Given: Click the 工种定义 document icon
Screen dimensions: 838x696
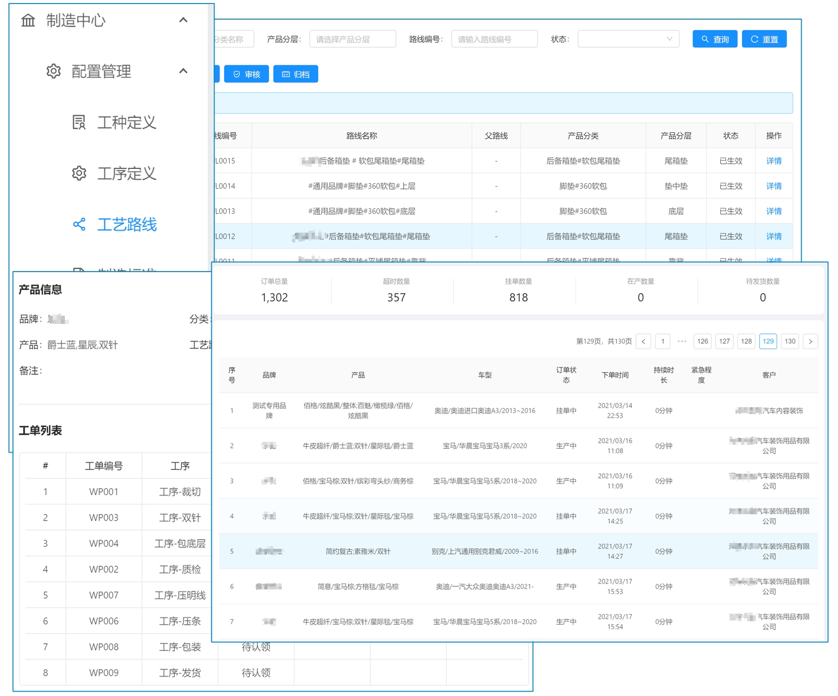Looking at the screenshot, I should tap(79, 122).
